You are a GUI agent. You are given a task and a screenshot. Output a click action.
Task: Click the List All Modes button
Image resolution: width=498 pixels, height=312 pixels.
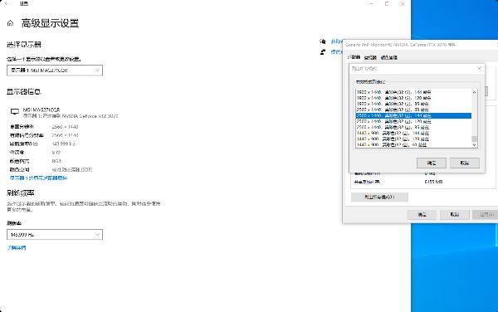(x=379, y=197)
